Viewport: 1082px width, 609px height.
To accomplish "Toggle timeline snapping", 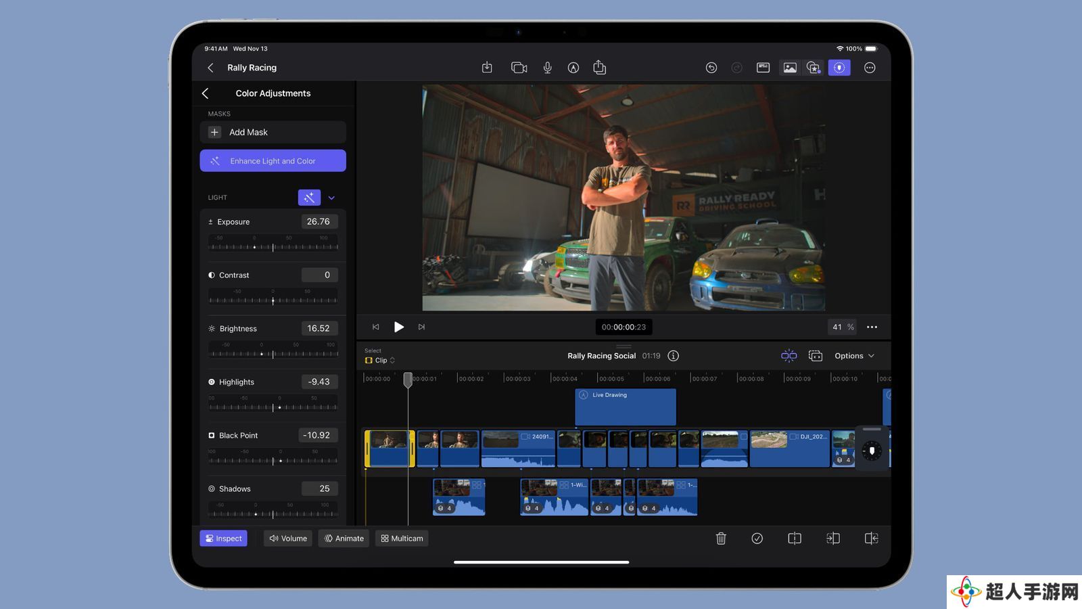I will tap(789, 356).
